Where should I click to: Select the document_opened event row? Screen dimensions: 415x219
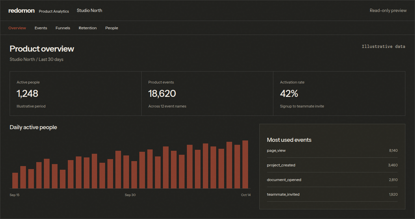point(332,180)
